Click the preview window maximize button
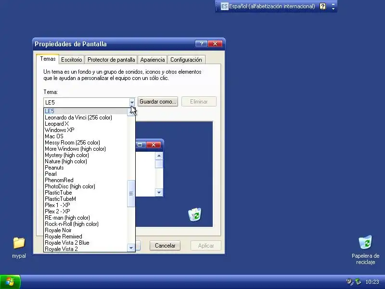385x289 pixels. coord(140,145)
